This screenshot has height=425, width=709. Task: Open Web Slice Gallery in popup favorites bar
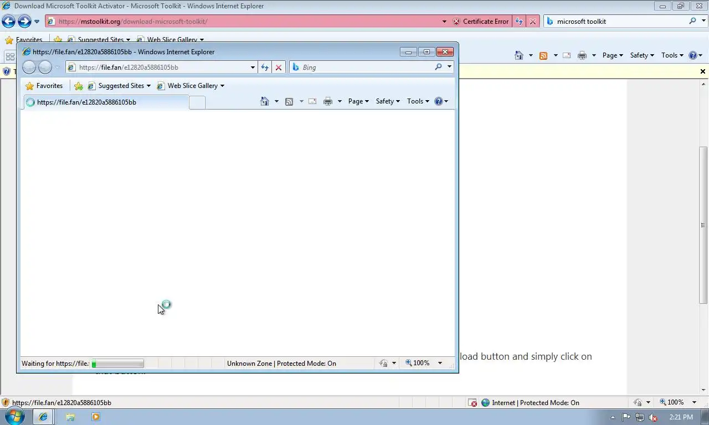pos(191,86)
